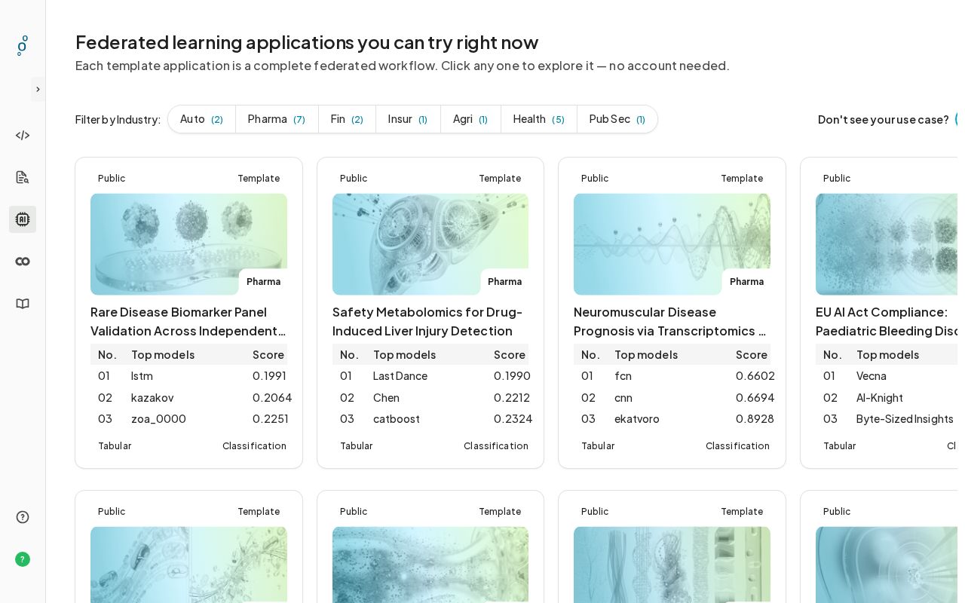Viewport: 965px width, 603px height.
Task: Open the infinity loop sidebar icon
Action: (23, 262)
